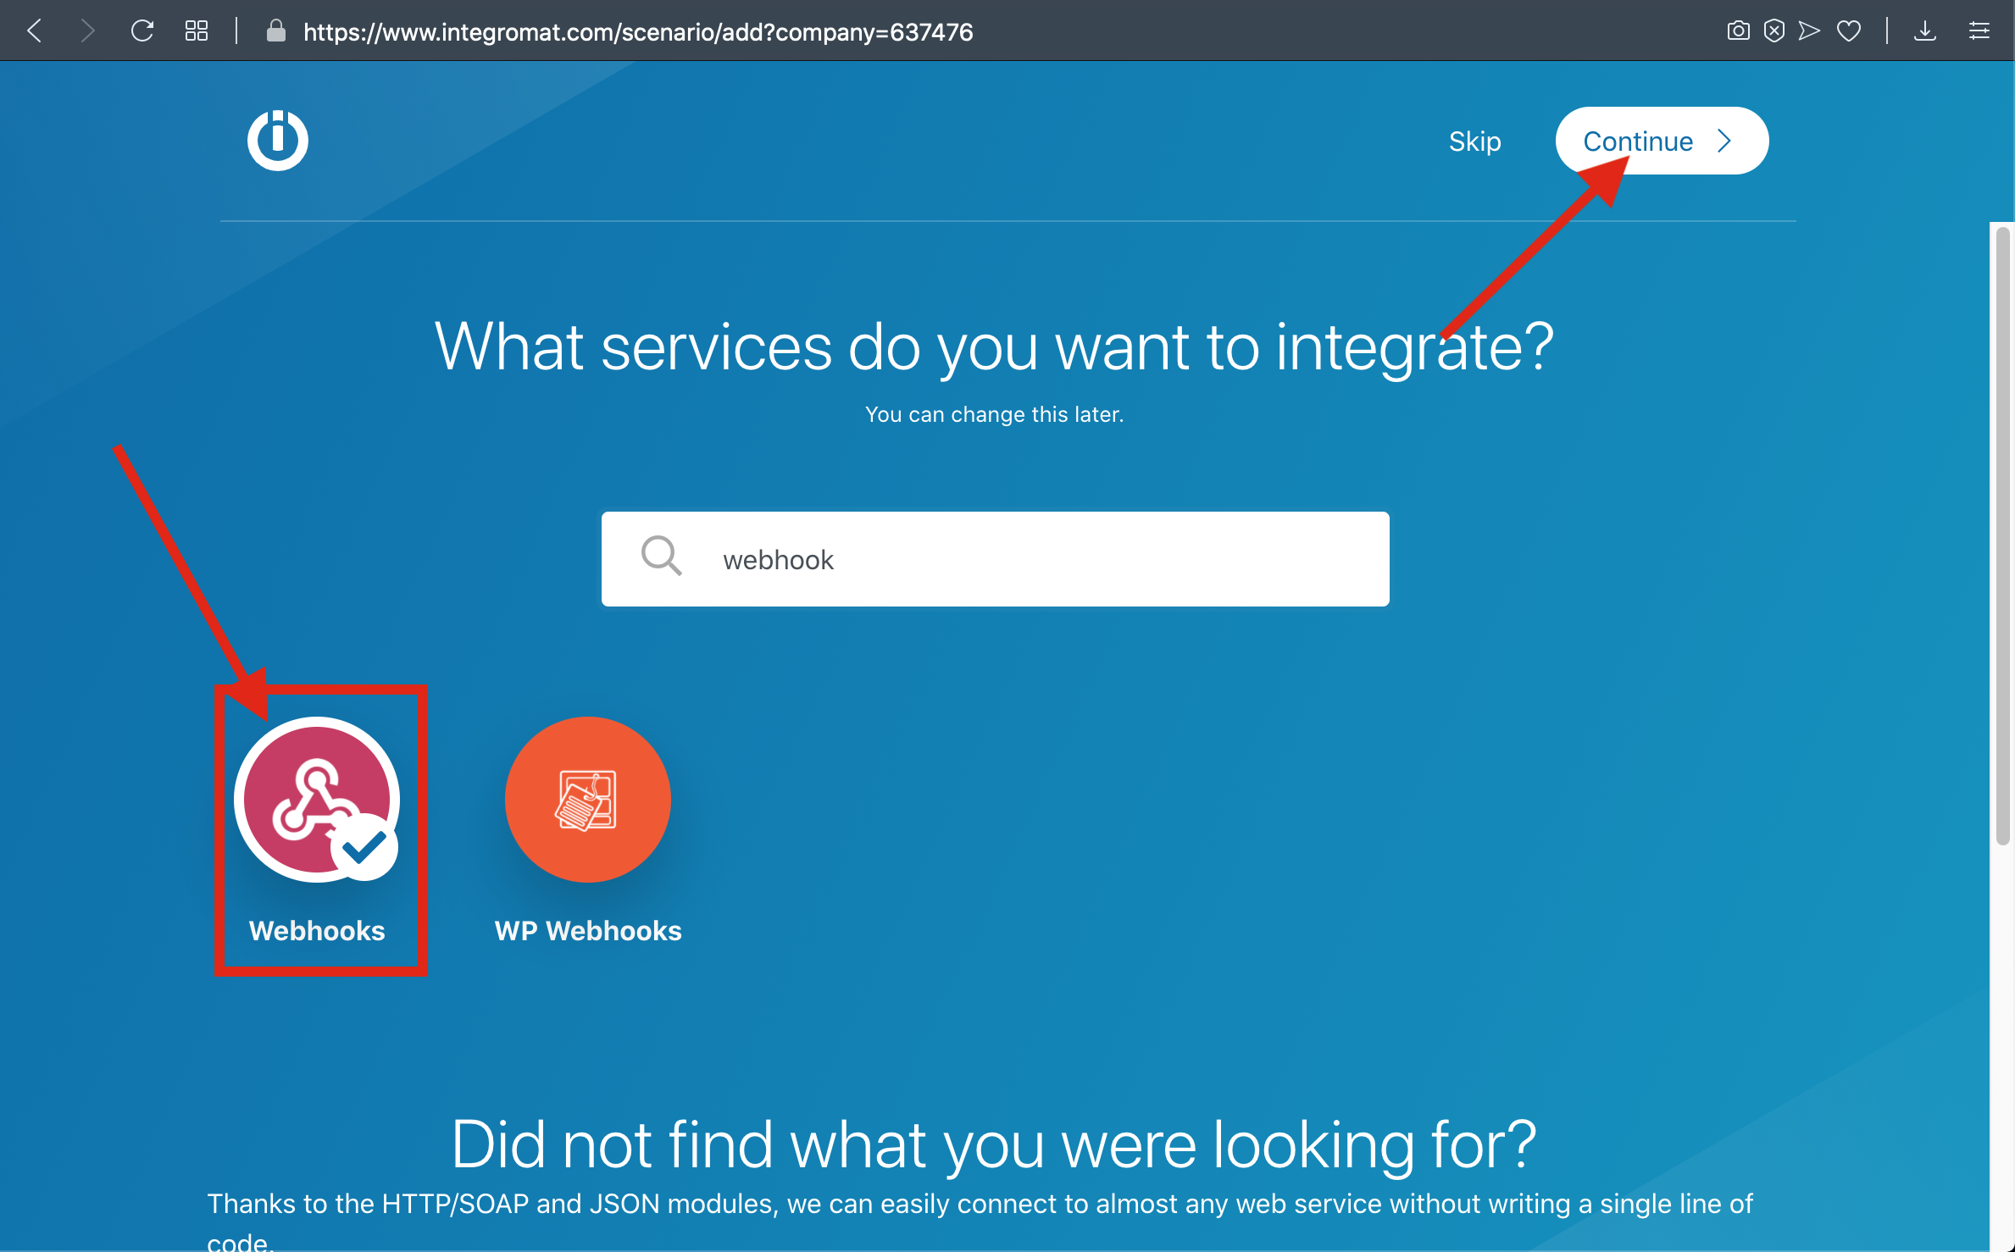Open the ad blocker shield icon
The width and height of the screenshot is (2015, 1252).
tap(1774, 31)
